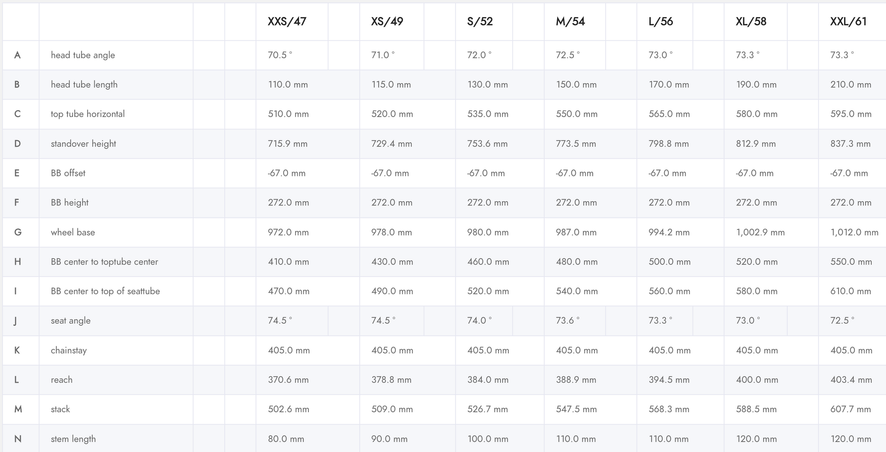
Task: Click the chainstay row label
Action: [x=69, y=350]
